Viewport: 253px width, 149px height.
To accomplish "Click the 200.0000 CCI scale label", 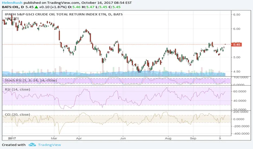I will pyautogui.click(x=241, y=112).
